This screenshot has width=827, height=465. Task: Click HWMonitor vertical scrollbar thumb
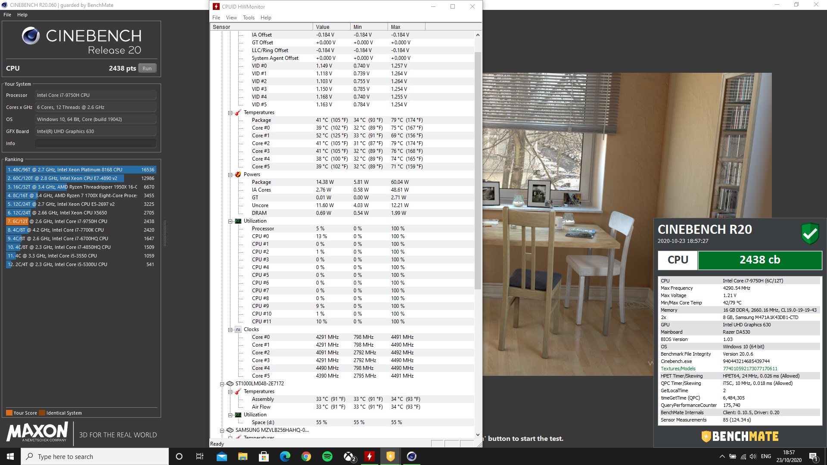coord(478,170)
